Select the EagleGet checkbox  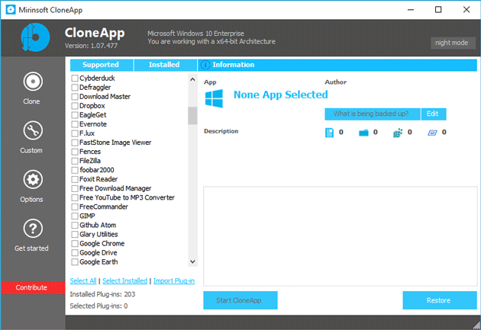coord(75,115)
